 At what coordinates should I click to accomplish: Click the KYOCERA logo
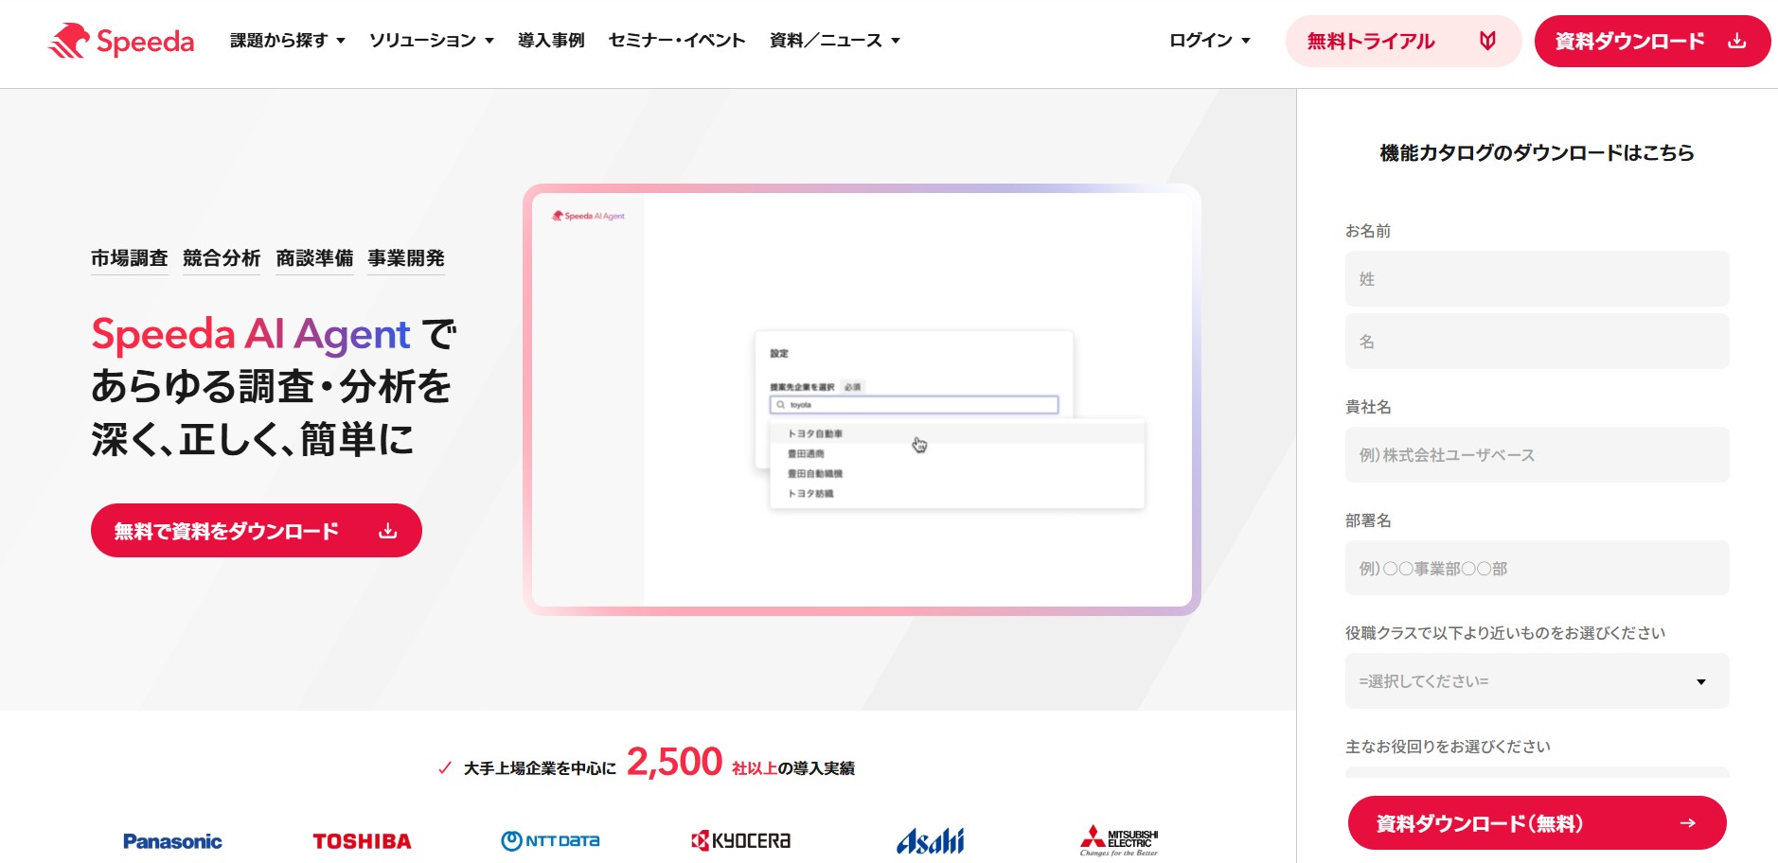coord(740,840)
